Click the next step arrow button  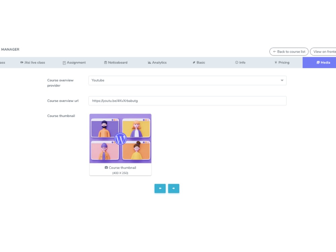pos(174,188)
